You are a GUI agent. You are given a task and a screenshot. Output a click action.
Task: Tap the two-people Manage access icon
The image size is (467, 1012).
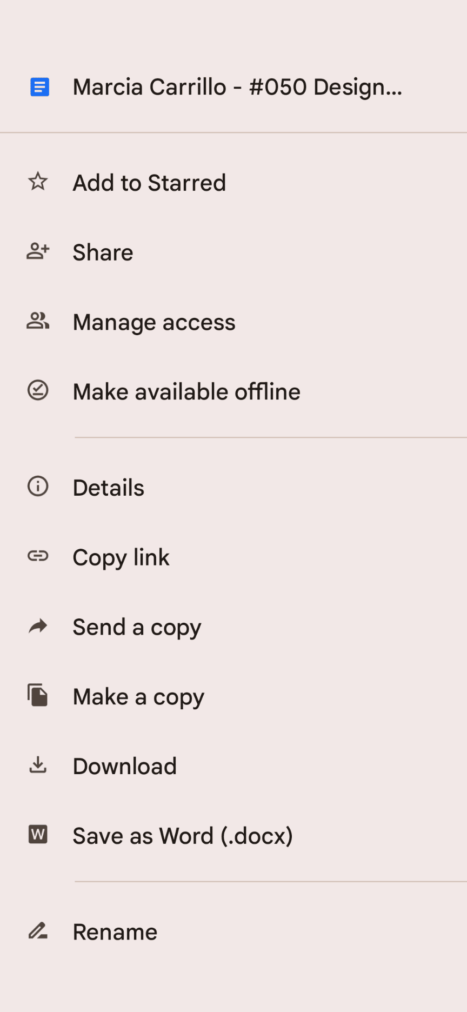38,321
